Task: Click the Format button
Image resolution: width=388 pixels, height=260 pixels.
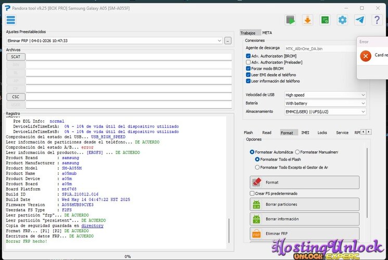Action: [304, 183]
